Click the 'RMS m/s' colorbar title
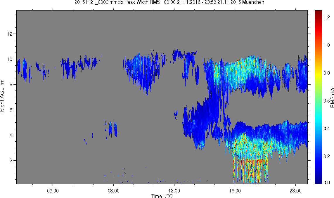Screen dimensions: 334x198 coord(332,97)
